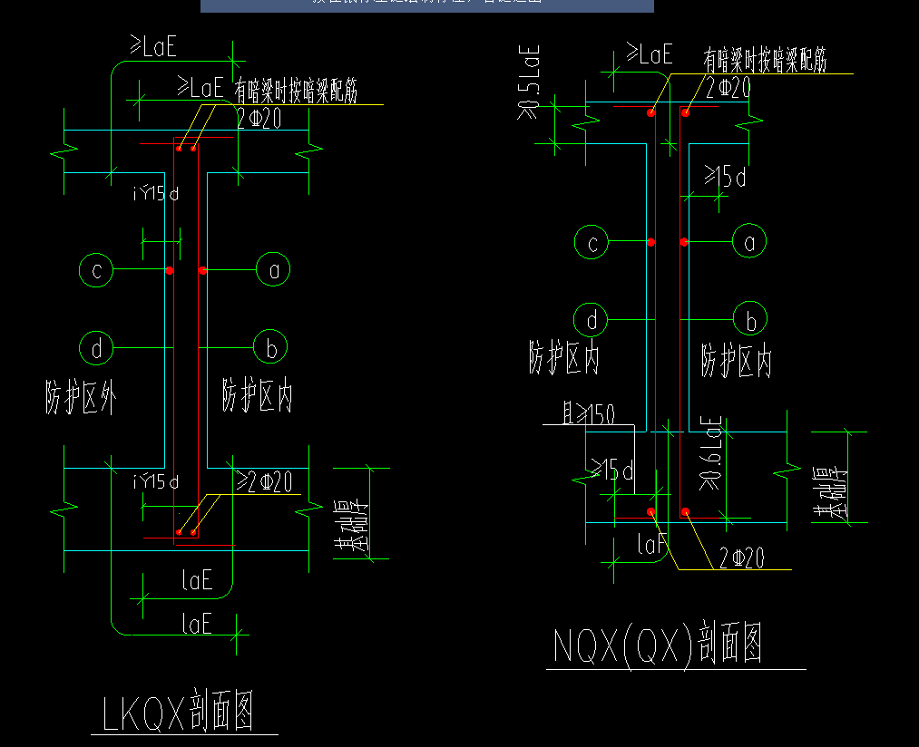Screen dimensions: 919x747
Task: Select 基础厚 dimension label in LKQX section
Action: (x=350, y=526)
